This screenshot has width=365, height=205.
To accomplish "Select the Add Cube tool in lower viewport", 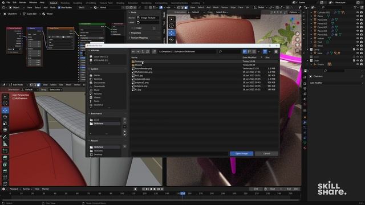I will pos(5,151).
